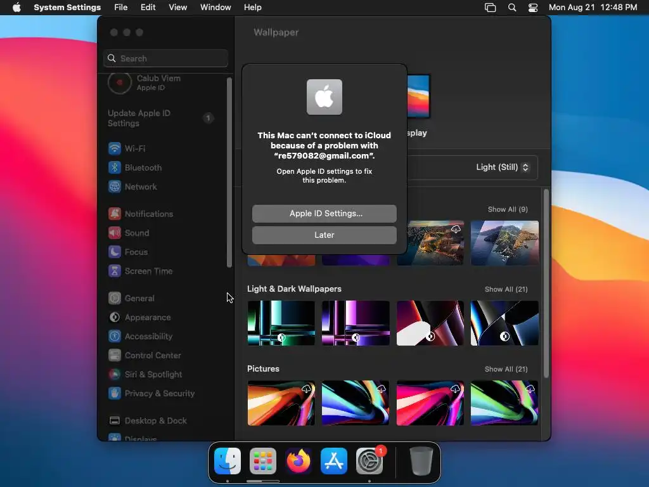Click the Siri & Spotlight icon
This screenshot has width=649, height=487.
point(115,374)
